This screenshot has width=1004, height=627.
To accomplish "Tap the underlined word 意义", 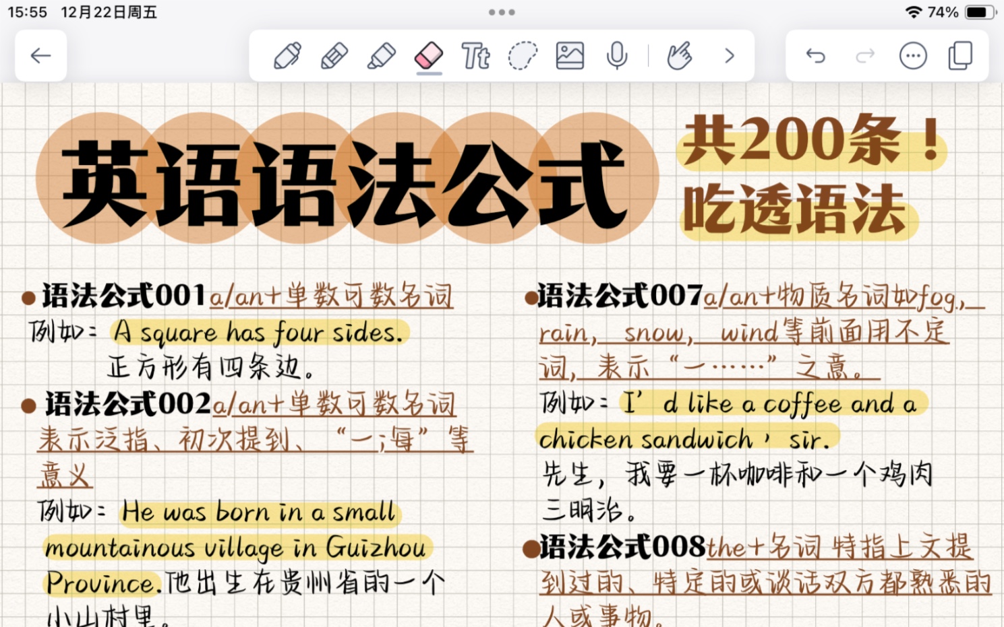I will point(65,475).
